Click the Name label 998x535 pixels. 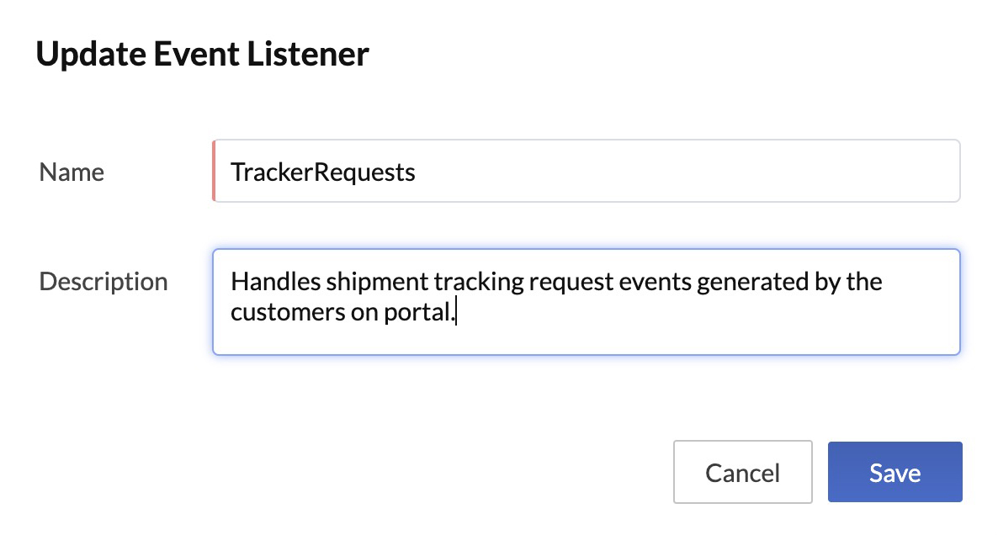click(x=71, y=172)
